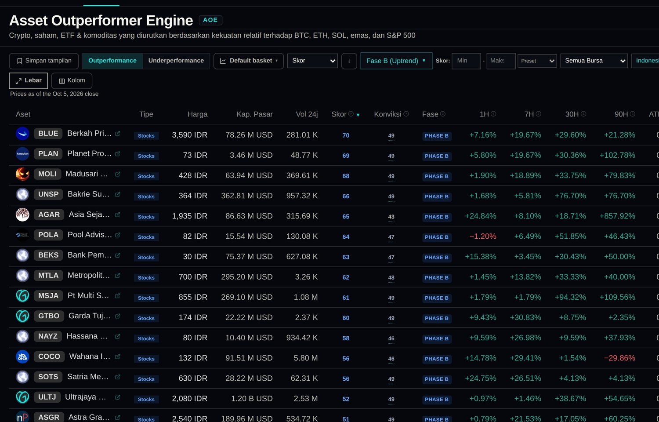
Task: Click the −1.20% 1H value for POLA
Action: pyautogui.click(x=483, y=236)
